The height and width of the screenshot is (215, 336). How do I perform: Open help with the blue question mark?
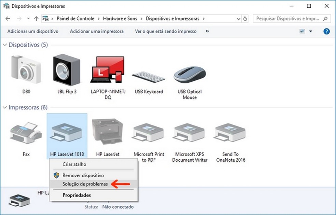[326, 31]
